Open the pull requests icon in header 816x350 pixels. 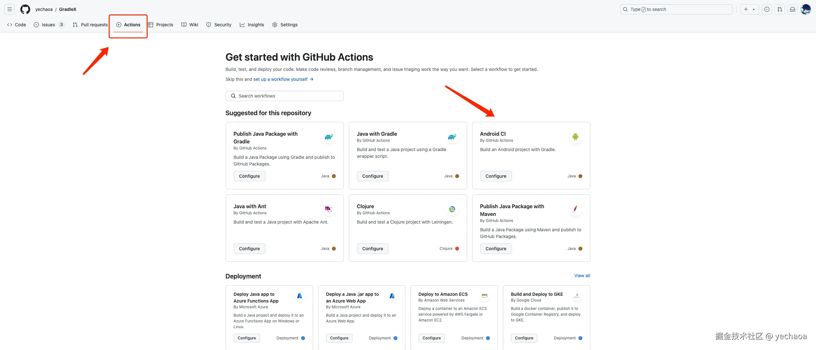[x=779, y=9]
